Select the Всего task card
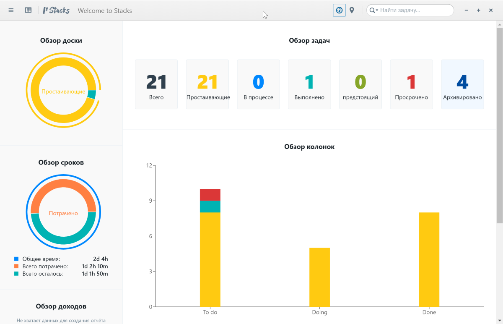The width and height of the screenshot is (503, 324). coord(156,84)
